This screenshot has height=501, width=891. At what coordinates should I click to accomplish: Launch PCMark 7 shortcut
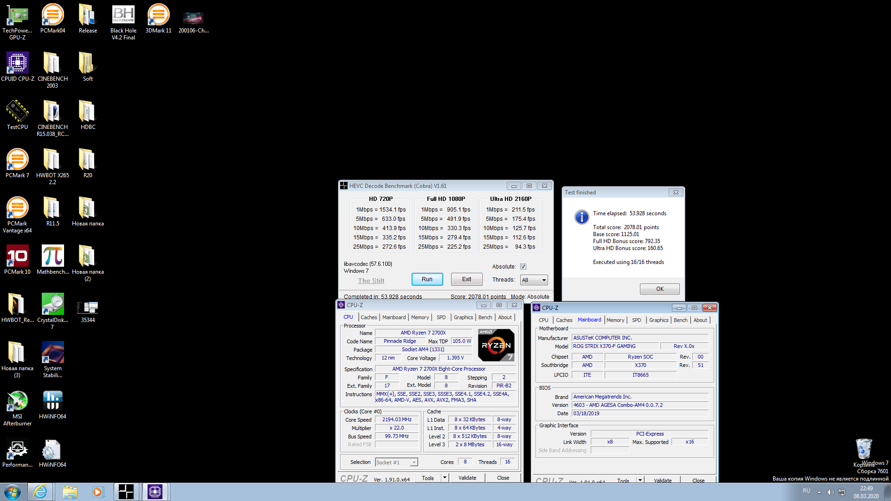tap(17, 163)
